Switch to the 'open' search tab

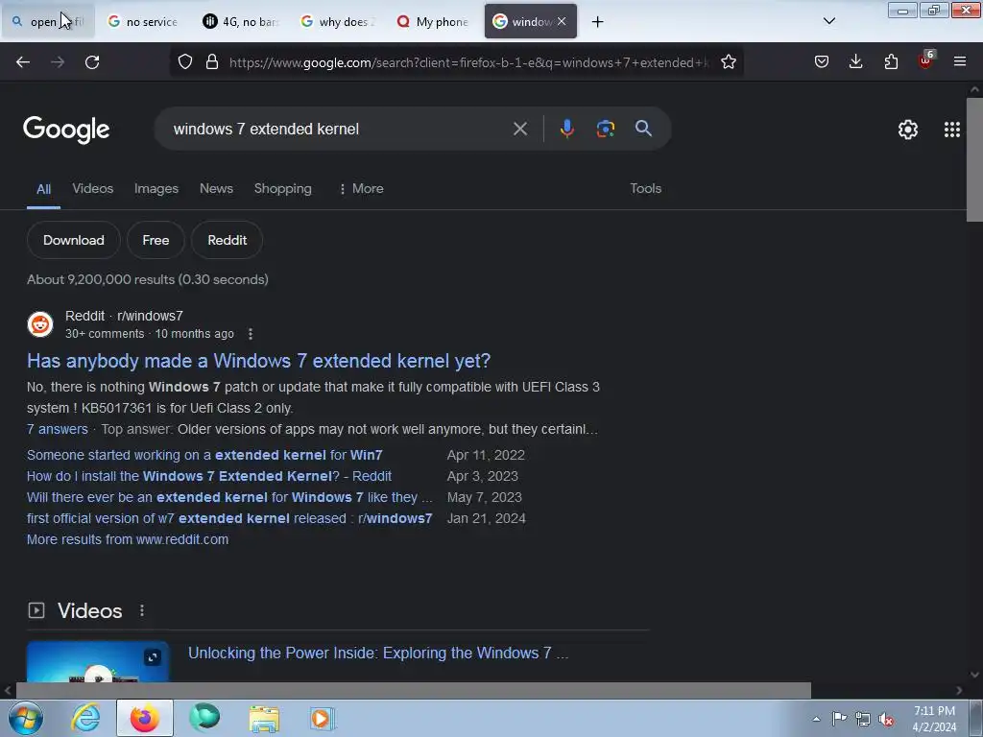pos(48,22)
